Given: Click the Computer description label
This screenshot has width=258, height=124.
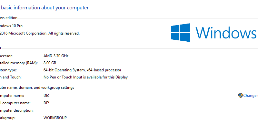Looking at the screenshot, I should (17, 110).
